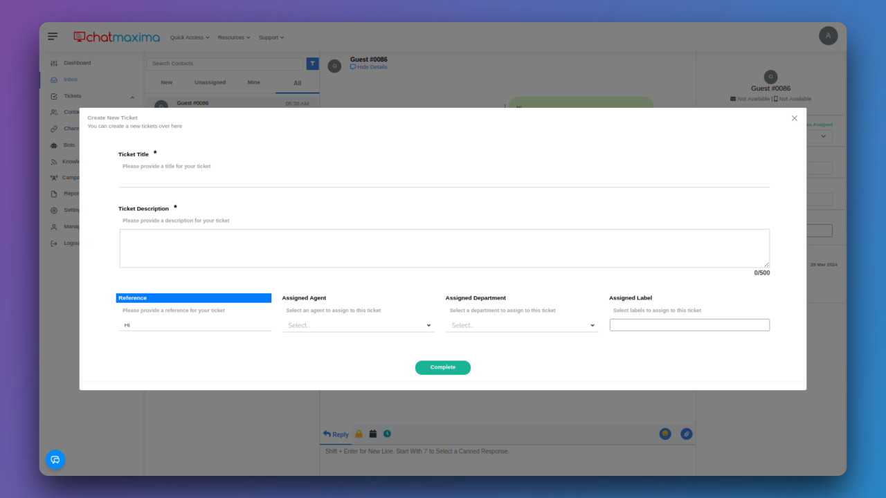Click Guest #0086 avatar in chat header
This screenshot has height=498, width=886.
pyautogui.click(x=334, y=66)
